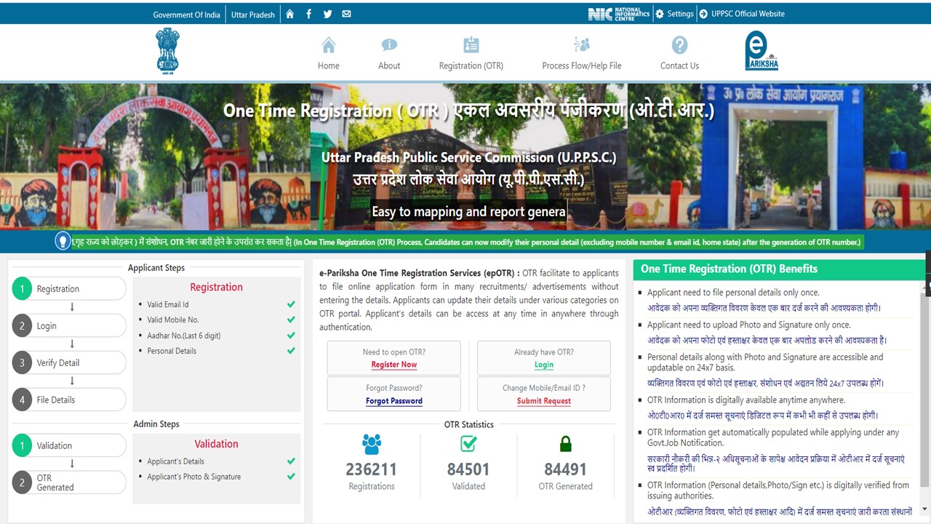Click the 84501 validated count

click(x=468, y=469)
